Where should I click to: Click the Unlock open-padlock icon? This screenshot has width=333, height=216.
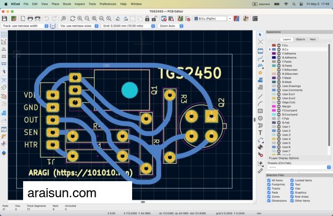(x=154, y=19)
